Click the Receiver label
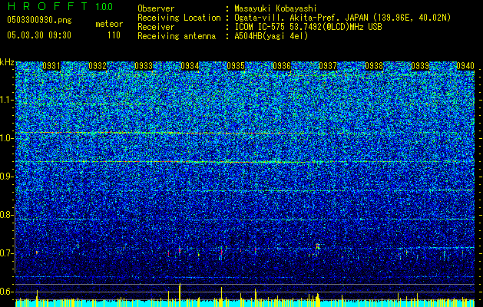The height and width of the screenshot is (307, 483). tap(156, 27)
